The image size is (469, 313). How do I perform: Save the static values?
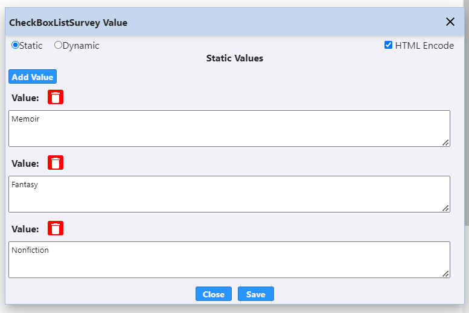coord(256,294)
